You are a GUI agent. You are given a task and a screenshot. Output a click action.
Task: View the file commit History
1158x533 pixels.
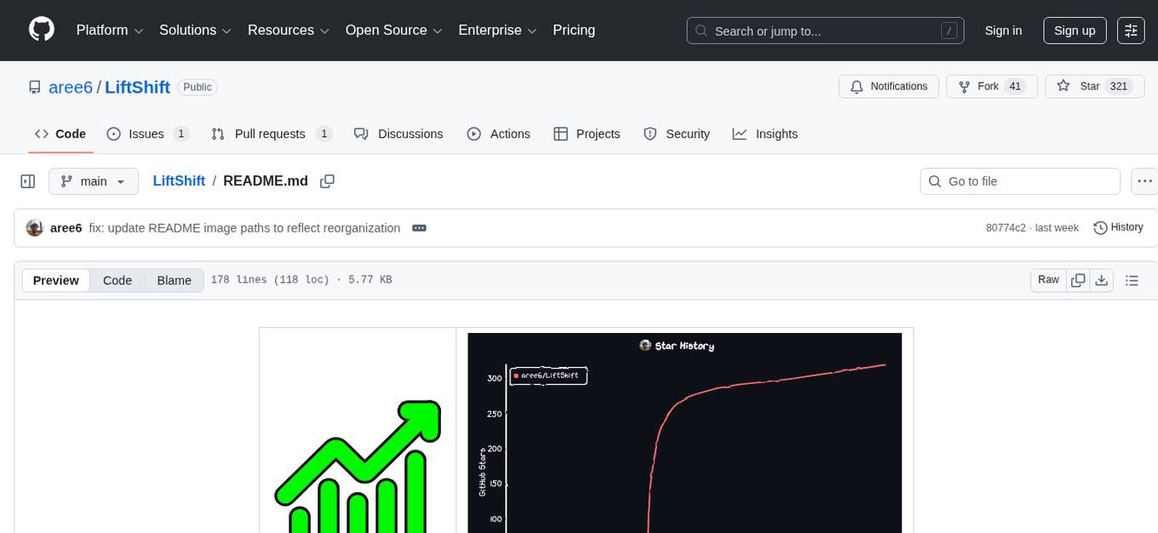click(1118, 227)
